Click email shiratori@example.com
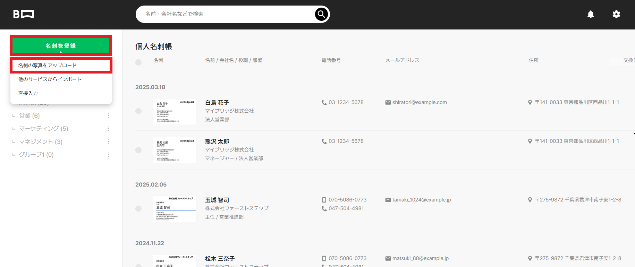Viewport: 635px width, 267px height. [x=420, y=102]
